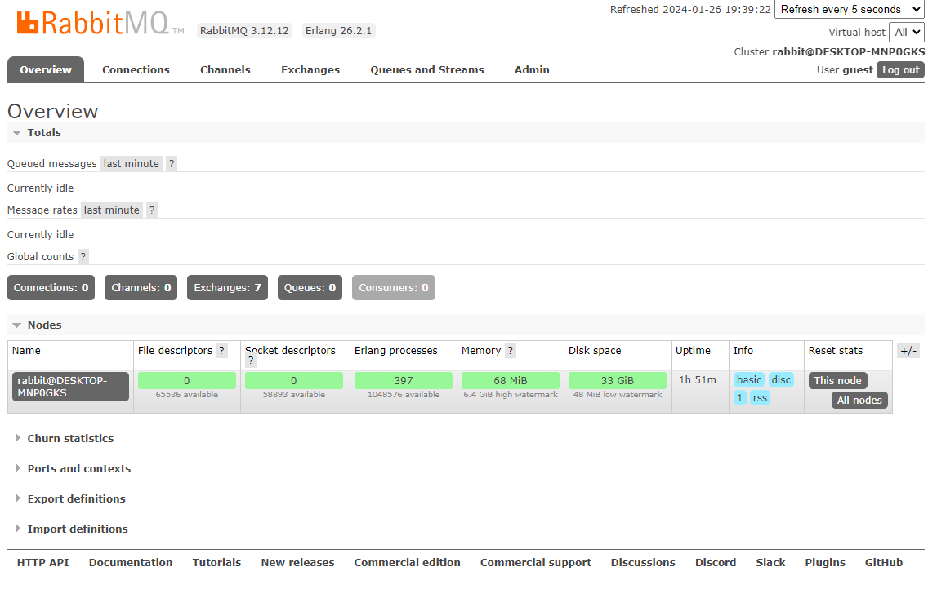937x589 pixels.
Task: Click the Disk space 33 GiB bar
Action: click(x=618, y=381)
